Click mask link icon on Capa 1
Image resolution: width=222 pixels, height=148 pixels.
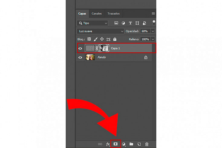[97, 48]
